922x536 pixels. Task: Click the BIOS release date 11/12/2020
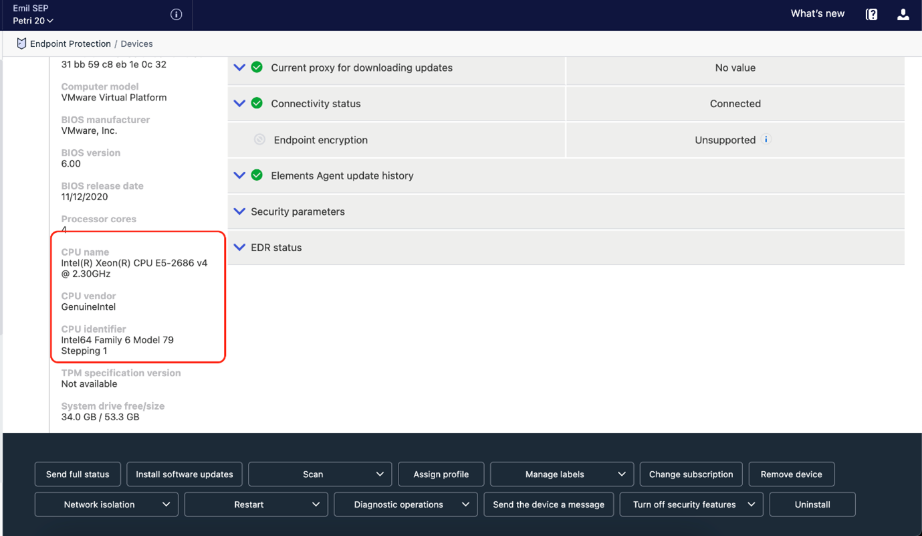tap(84, 197)
